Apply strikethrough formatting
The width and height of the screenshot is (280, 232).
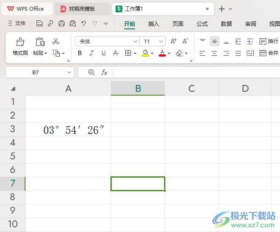pyautogui.click(x=116, y=53)
